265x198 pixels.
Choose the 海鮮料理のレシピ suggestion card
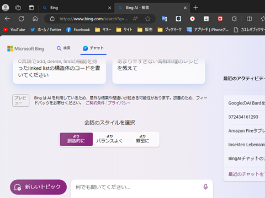[x=158, y=71]
